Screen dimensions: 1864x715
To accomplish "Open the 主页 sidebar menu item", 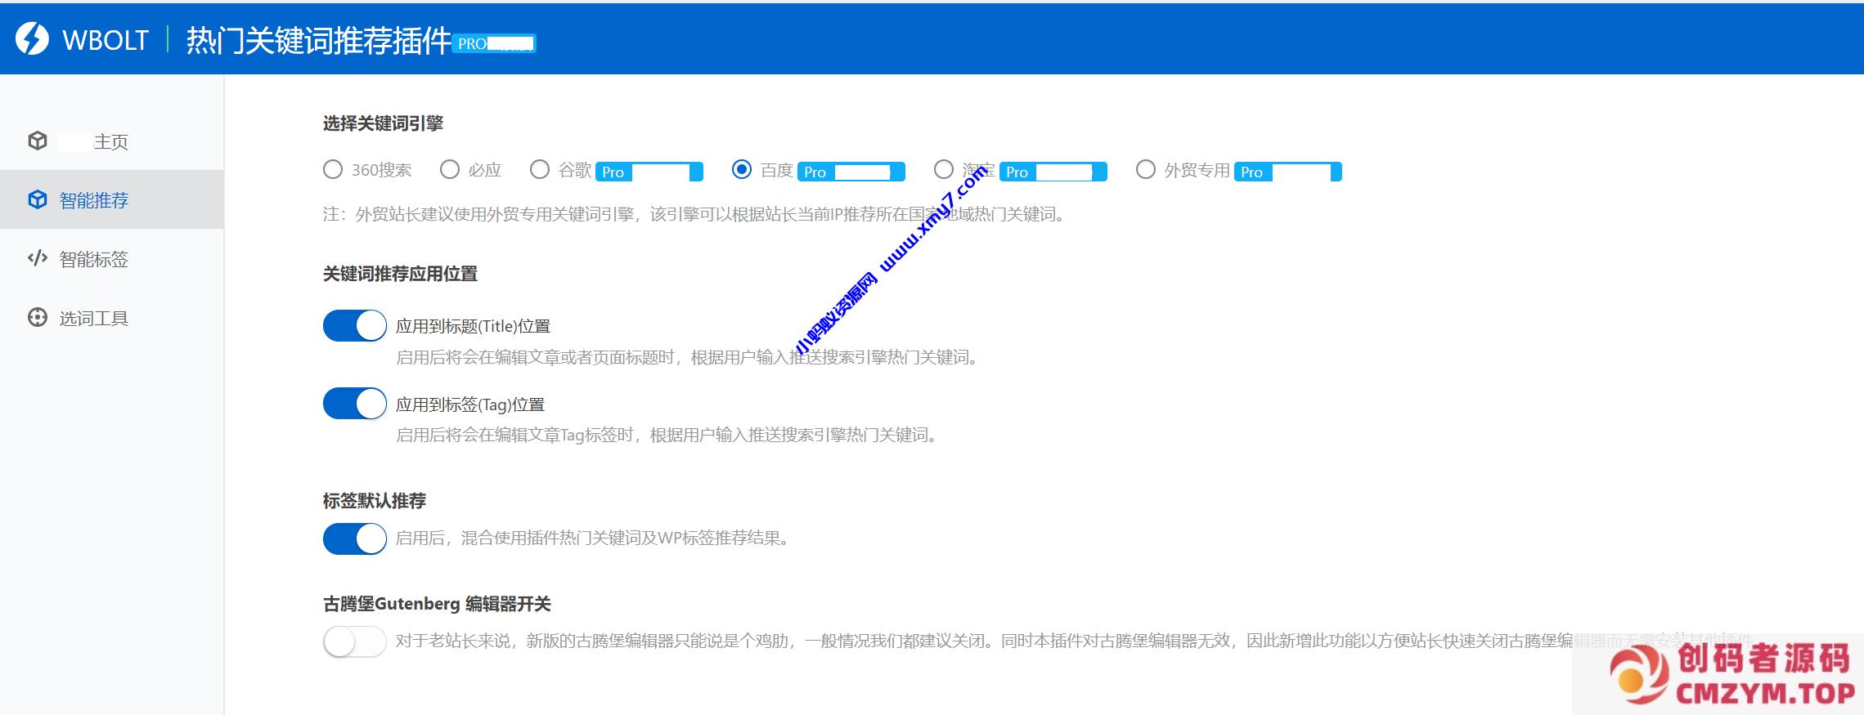I will tap(110, 141).
